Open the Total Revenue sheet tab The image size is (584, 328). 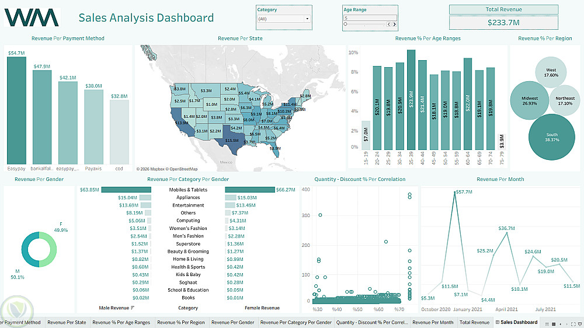[474, 322]
